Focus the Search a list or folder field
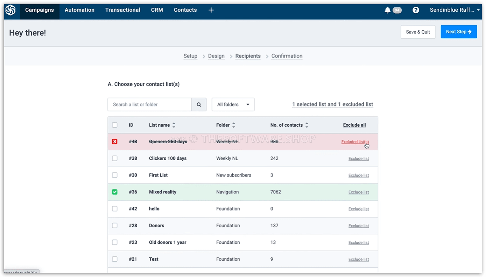This screenshot has width=486, height=277. tap(150, 105)
